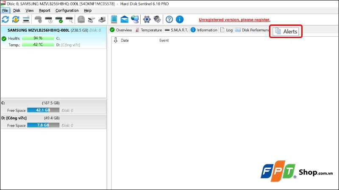Image resolution: width=339 pixels, height=190 pixels.
Task: Click the down-arrow sort icon beside Date
Action: 116,40
